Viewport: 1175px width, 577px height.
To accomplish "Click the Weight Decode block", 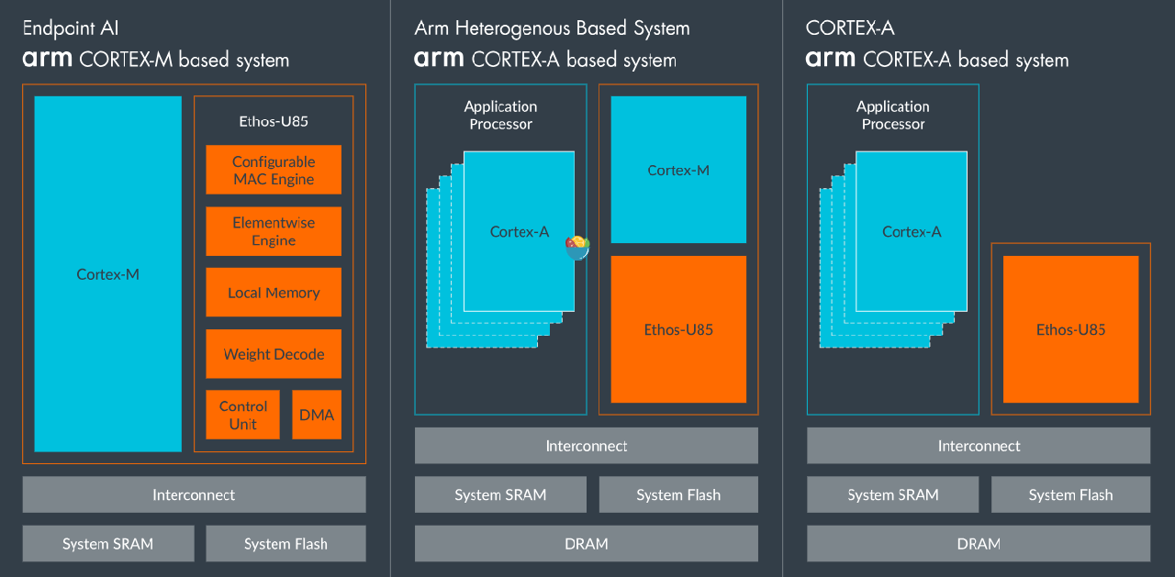I will pyautogui.click(x=274, y=354).
